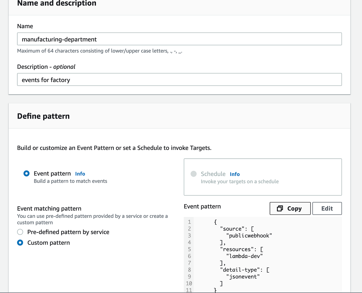The image size is (362, 293).
Task: Select the lambda-dev resource in the JSON
Action: point(245,256)
